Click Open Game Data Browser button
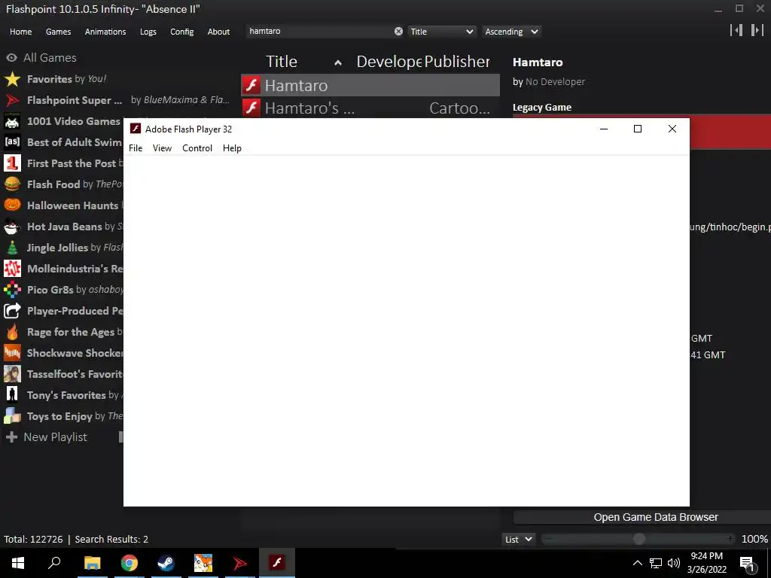This screenshot has width=771, height=578. (642, 517)
